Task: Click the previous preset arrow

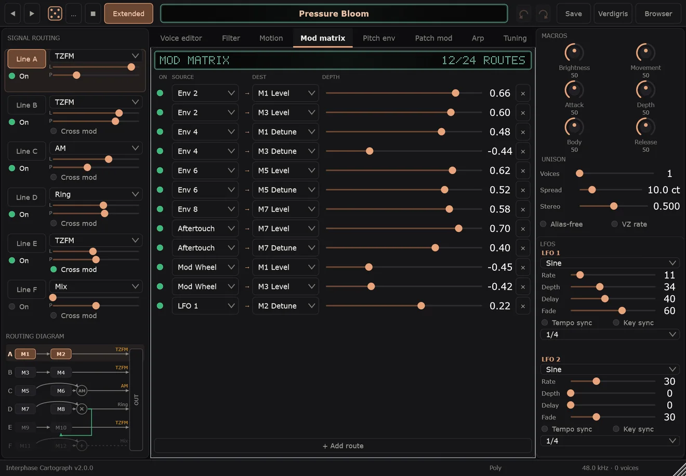Action: pos(12,14)
